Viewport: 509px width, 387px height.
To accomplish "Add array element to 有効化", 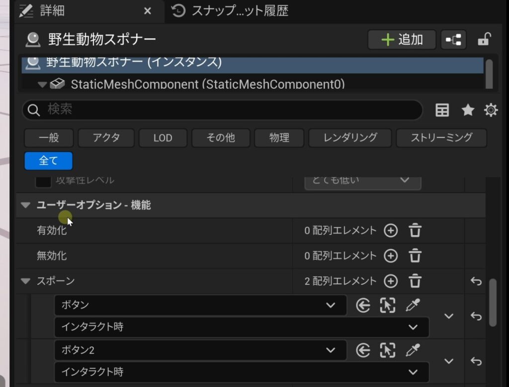I will pyautogui.click(x=391, y=230).
